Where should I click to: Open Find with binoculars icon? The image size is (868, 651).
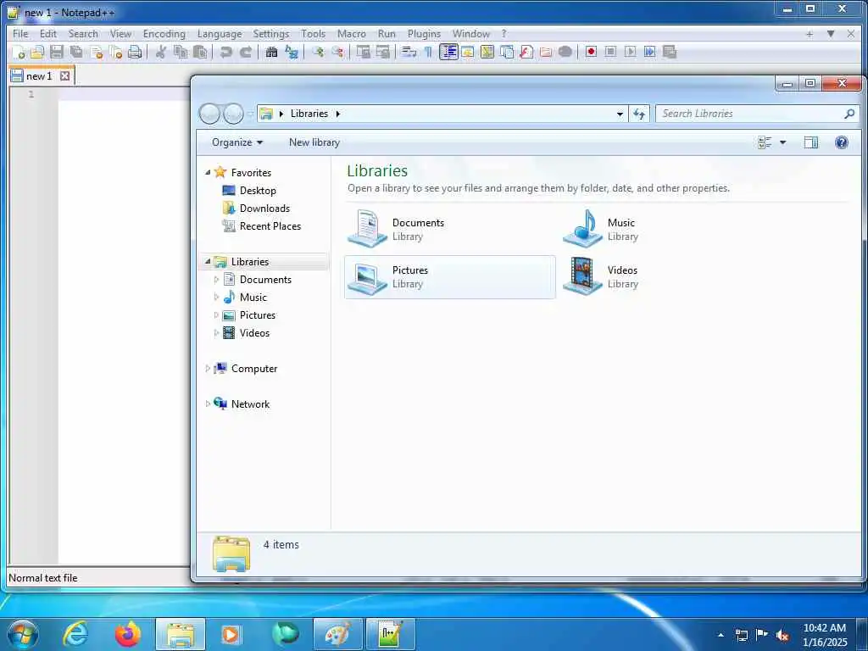point(271,52)
